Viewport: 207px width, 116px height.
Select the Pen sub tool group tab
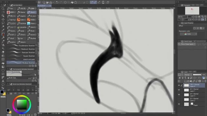pyautogui.click(x=12, y=9)
